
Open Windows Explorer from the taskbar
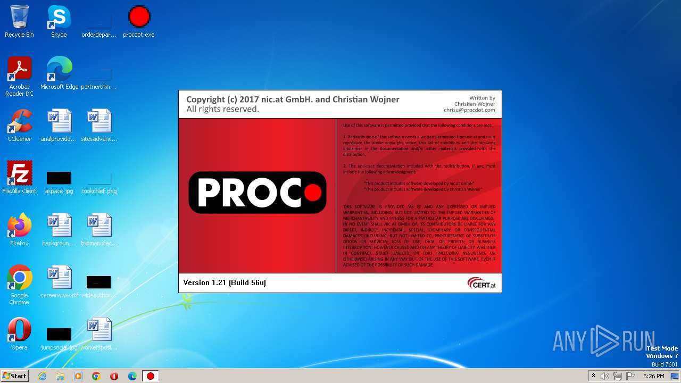(x=60, y=376)
